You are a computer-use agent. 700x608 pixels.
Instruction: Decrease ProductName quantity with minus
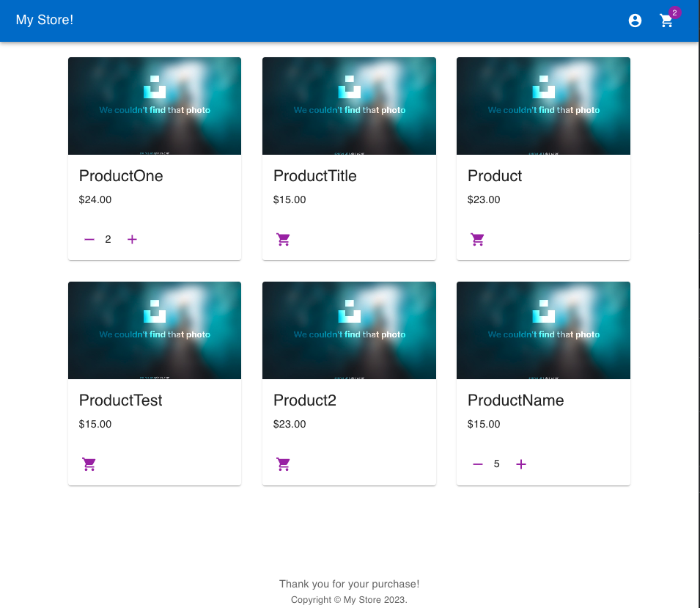(478, 464)
